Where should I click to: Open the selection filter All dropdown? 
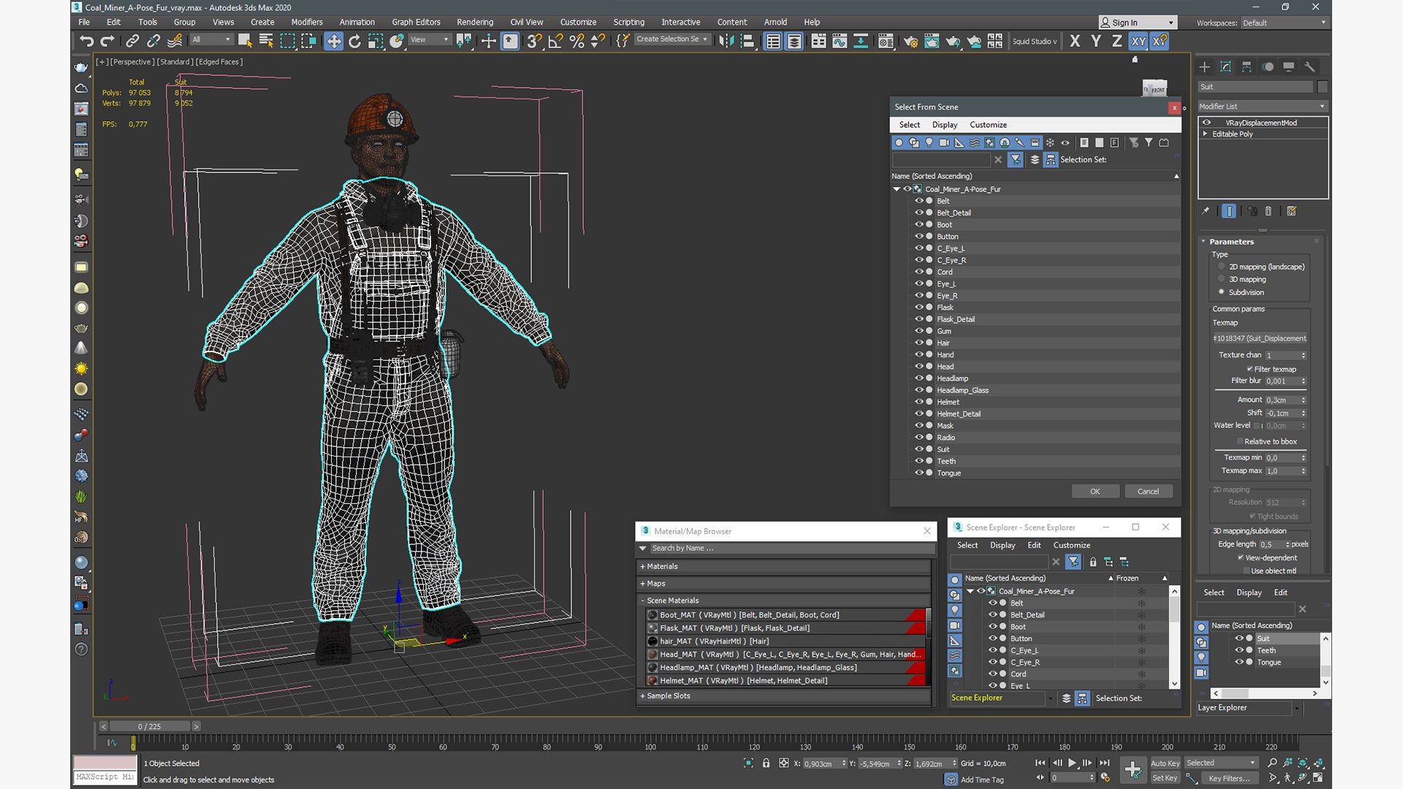tap(211, 39)
